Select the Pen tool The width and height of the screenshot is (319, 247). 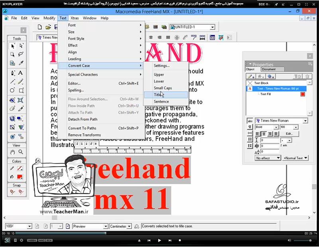12,73
